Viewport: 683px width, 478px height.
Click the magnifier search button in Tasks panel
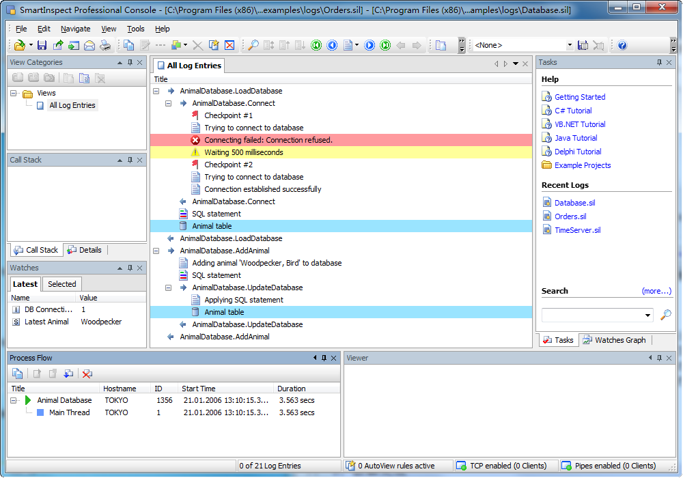[x=665, y=315]
